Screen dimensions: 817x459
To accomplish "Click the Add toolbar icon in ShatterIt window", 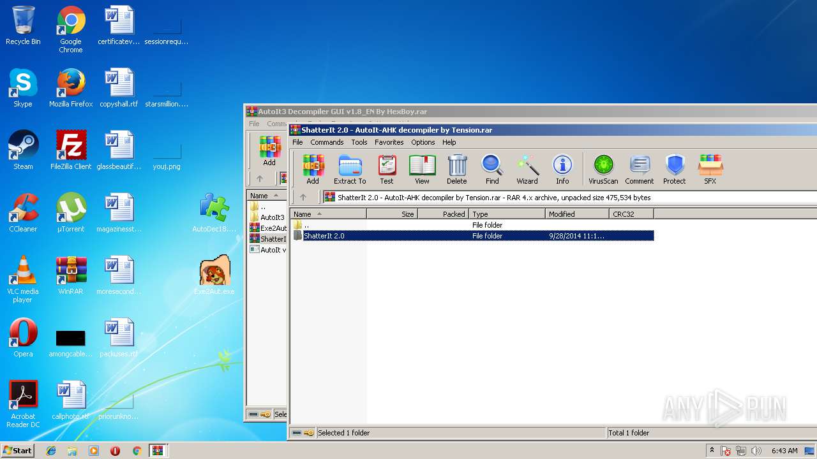I will pos(313,169).
